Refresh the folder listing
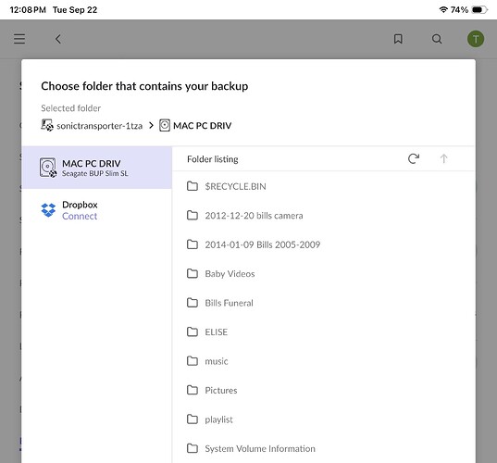 414,158
